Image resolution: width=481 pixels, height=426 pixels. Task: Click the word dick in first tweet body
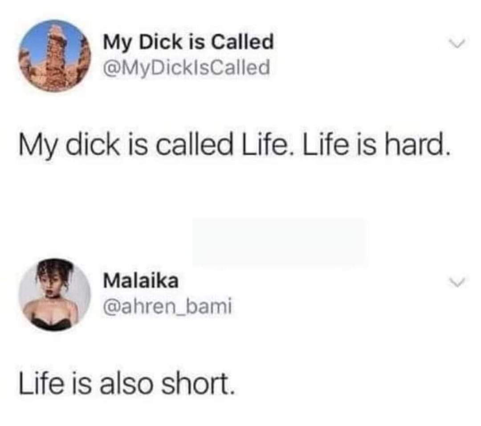click(x=92, y=144)
